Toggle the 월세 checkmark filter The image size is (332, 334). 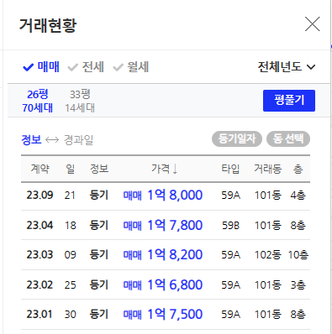[130, 67]
